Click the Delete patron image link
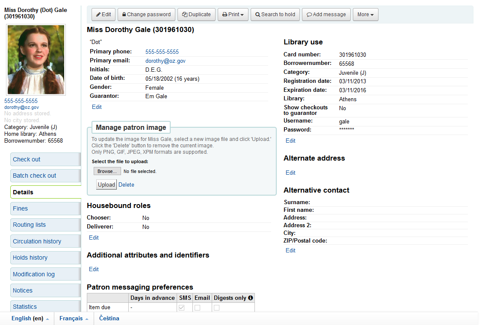This screenshot has width=485, height=325. point(126,185)
